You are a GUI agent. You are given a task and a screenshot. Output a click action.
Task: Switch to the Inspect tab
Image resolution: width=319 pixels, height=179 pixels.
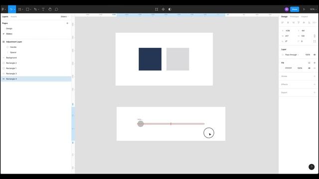point(305,16)
